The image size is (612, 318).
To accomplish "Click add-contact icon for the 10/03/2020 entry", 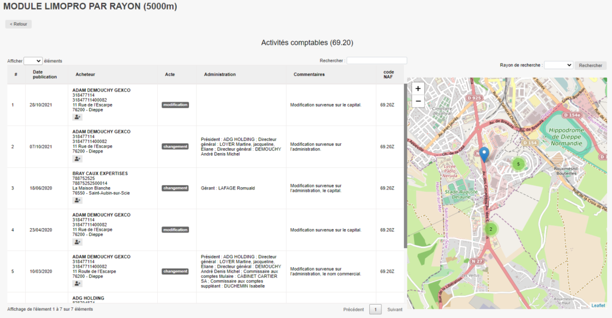I will click(x=78, y=284).
